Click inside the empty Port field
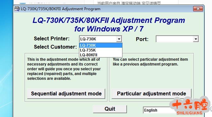This screenshot has height=117, width=212. click(175, 39)
